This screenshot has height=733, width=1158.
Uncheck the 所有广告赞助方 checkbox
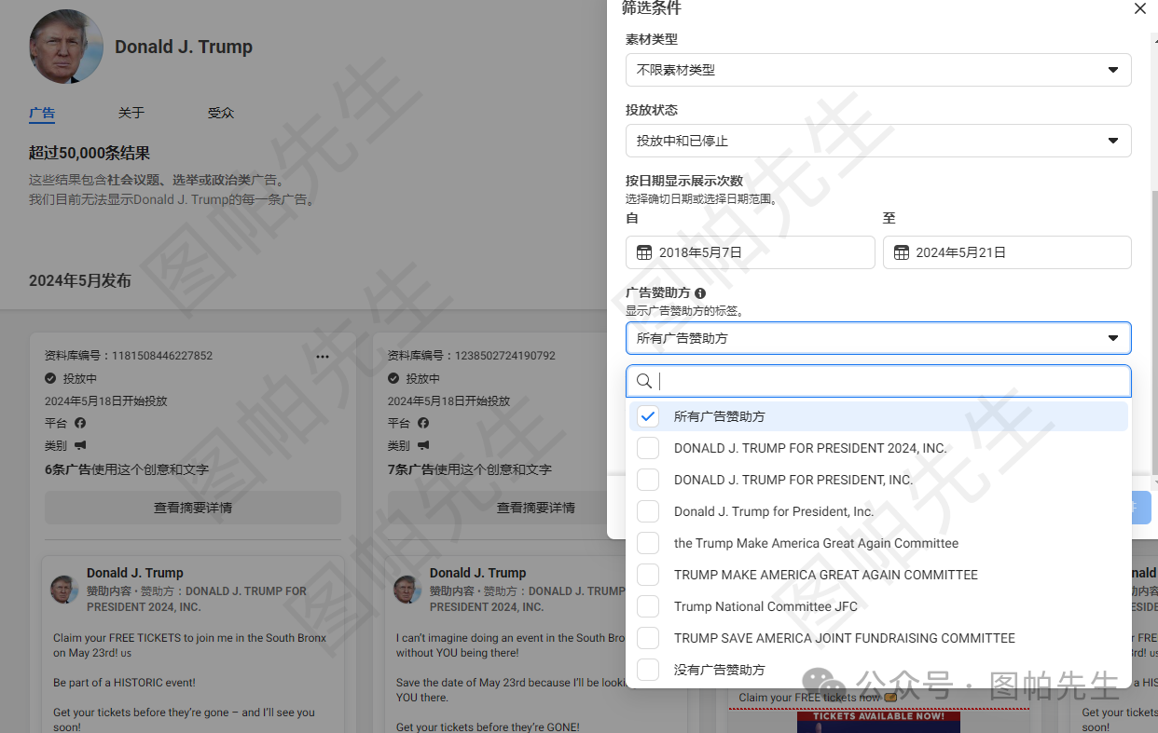(648, 416)
